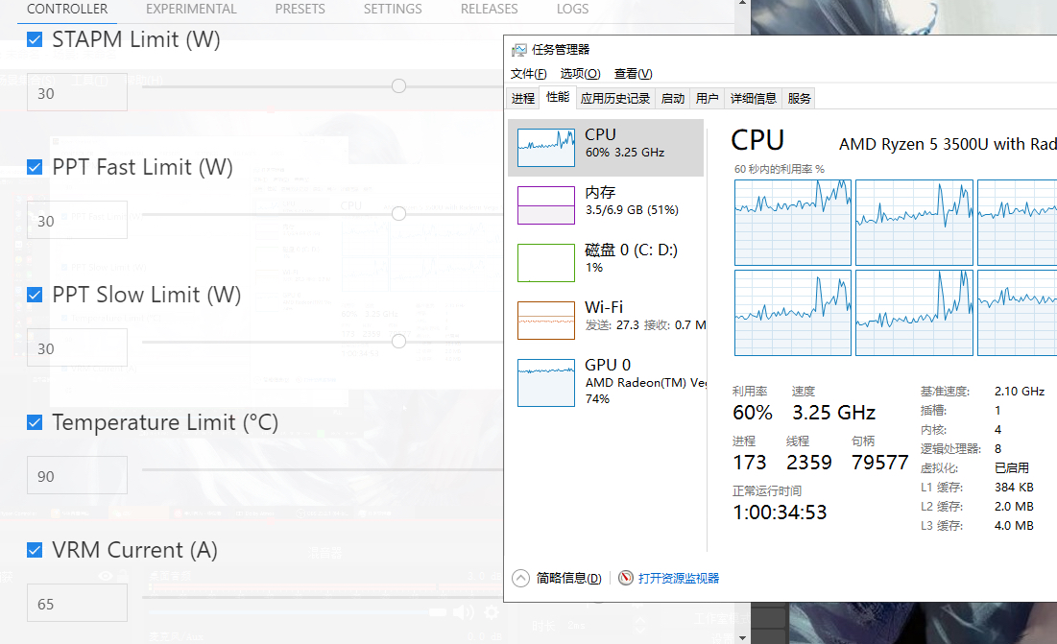The image size is (1057, 644).
Task: Open the RELEASES tab
Action: click(x=489, y=9)
